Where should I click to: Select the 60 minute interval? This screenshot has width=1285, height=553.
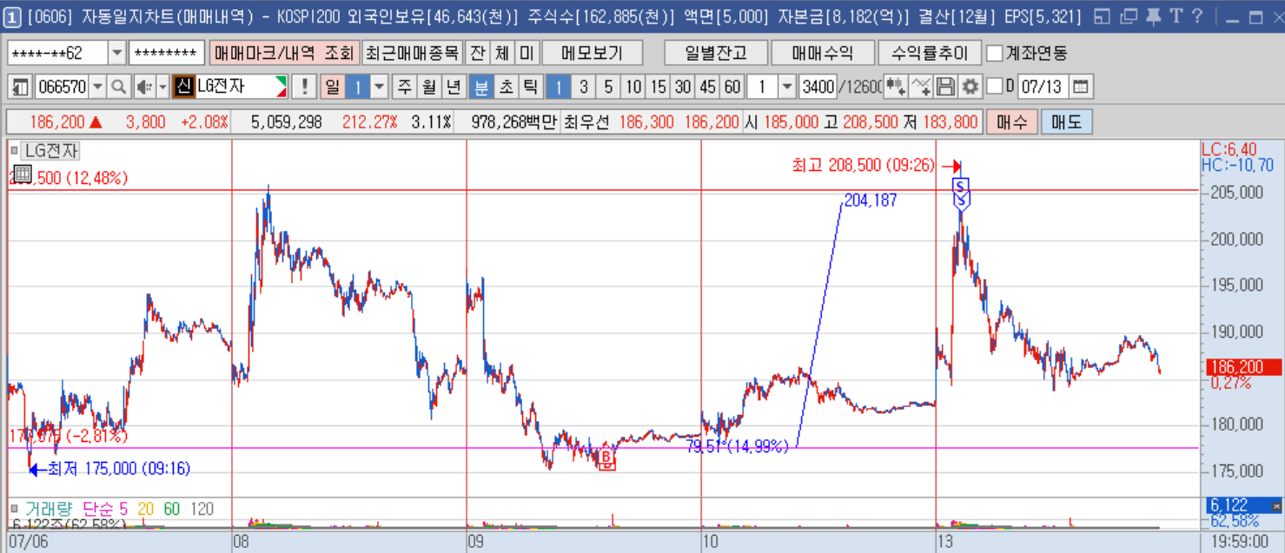click(733, 87)
